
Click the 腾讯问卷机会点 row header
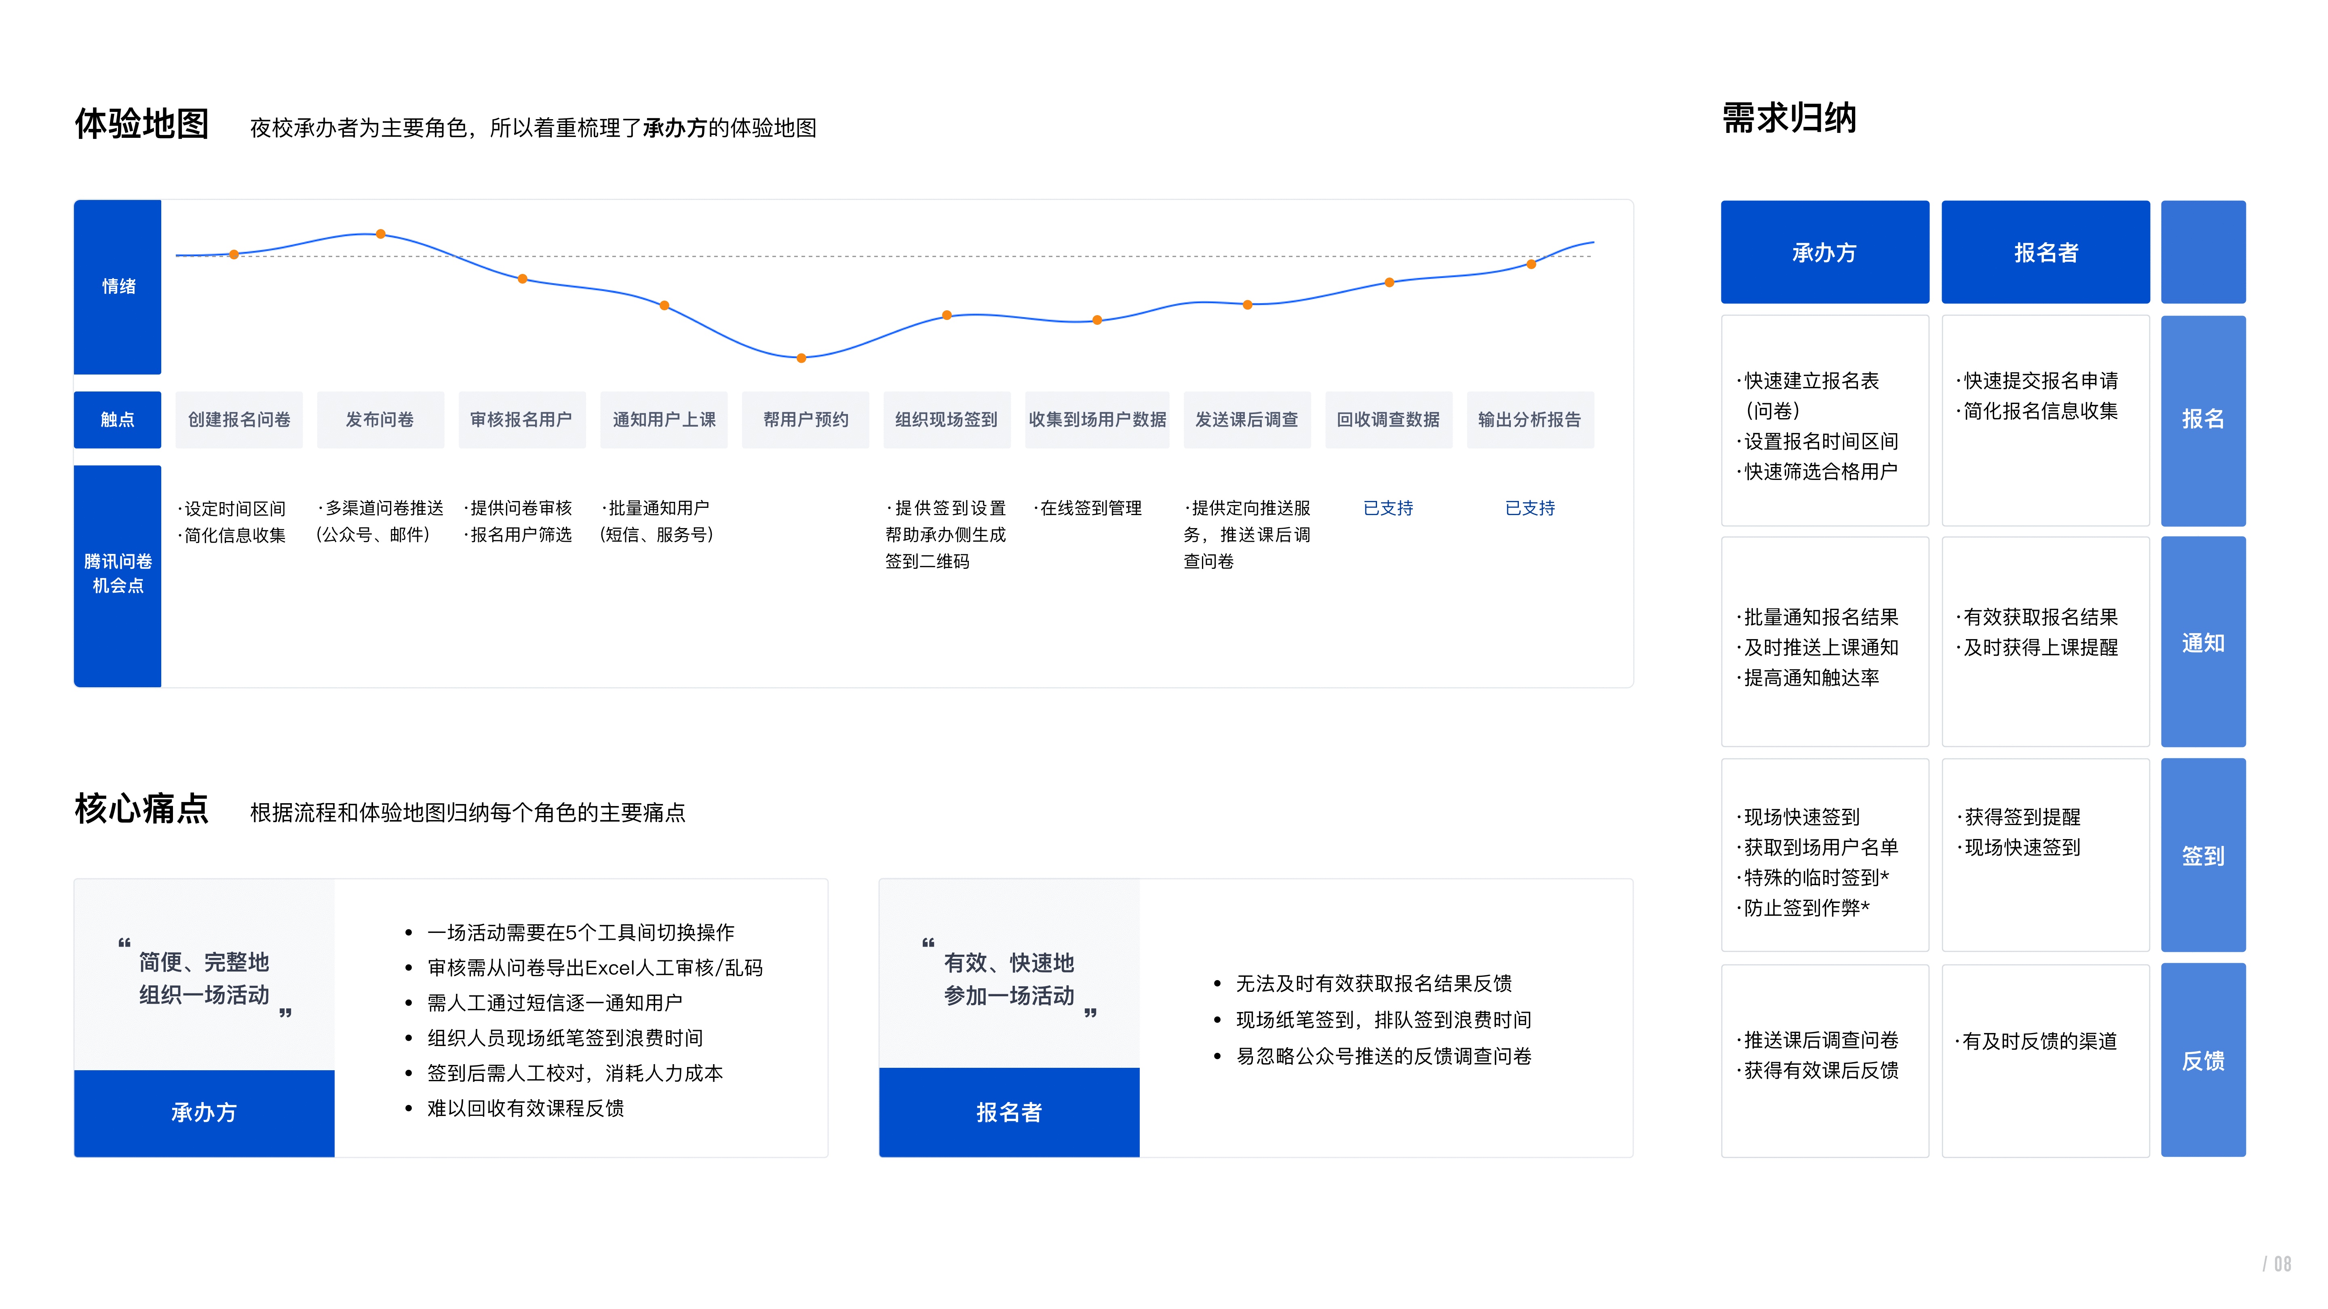(118, 574)
